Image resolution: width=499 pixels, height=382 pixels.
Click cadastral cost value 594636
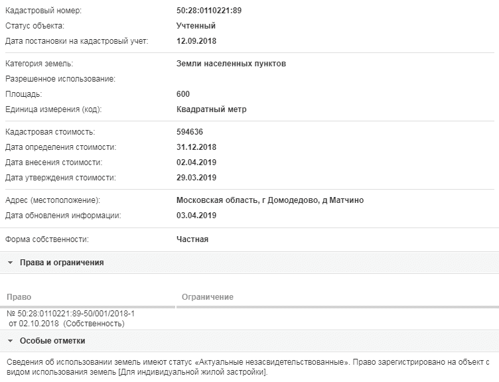click(x=190, y=132)
